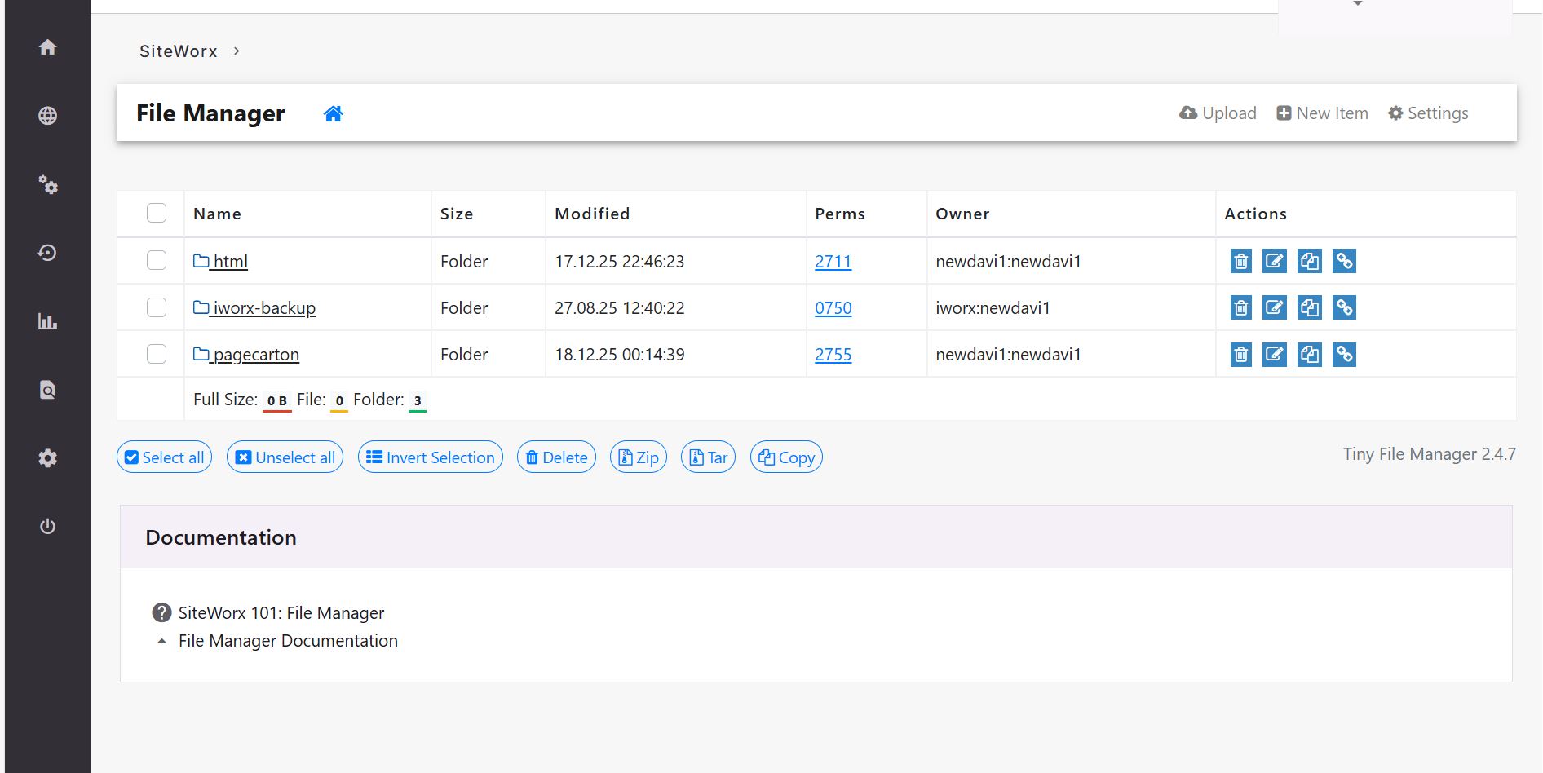Click the chevron next to SiteWorx breadcrumb
This screenshot has width=1543, height=773.
click(x=237, y=51)
